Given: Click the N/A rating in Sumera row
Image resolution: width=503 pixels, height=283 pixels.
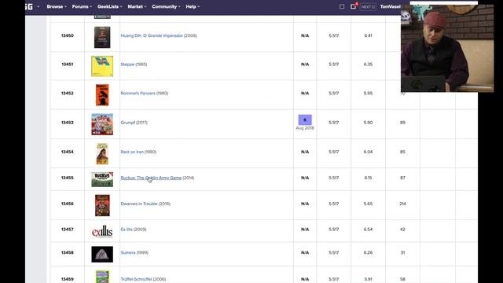Looking at the screenshot, I should (x=305, y=252).
